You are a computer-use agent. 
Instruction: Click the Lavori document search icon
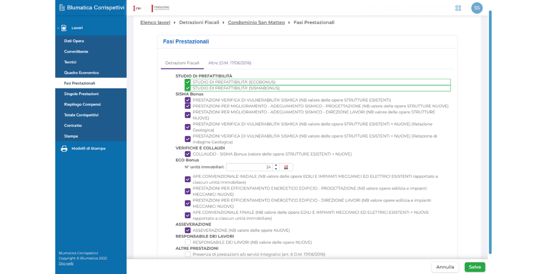64,28
